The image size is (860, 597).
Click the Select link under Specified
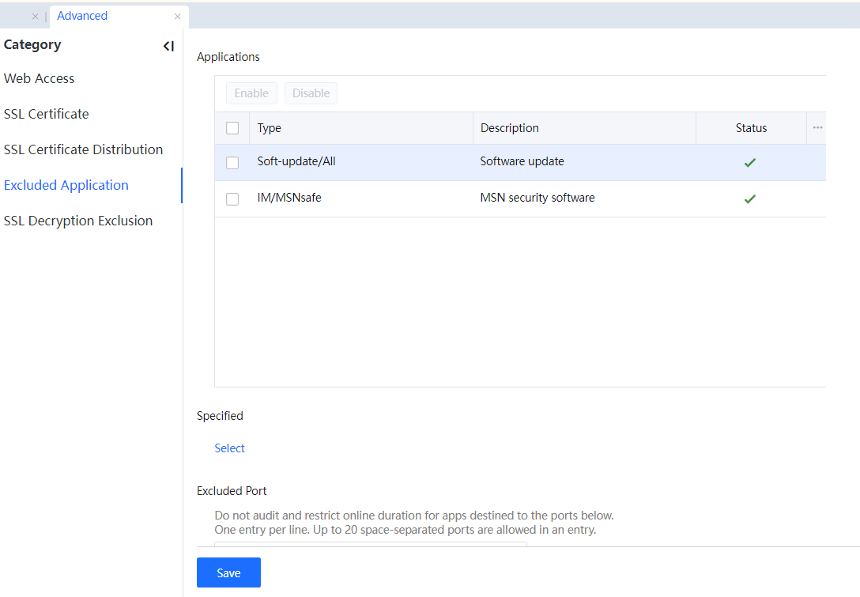[230, 448]
